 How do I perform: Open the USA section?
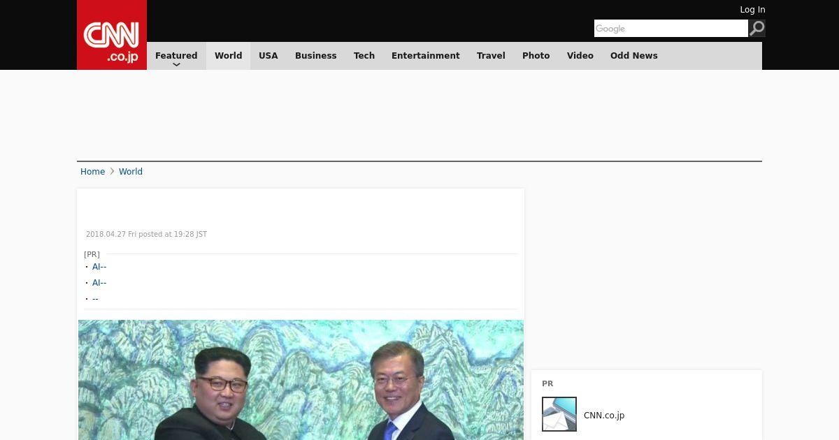click(268, 56)
